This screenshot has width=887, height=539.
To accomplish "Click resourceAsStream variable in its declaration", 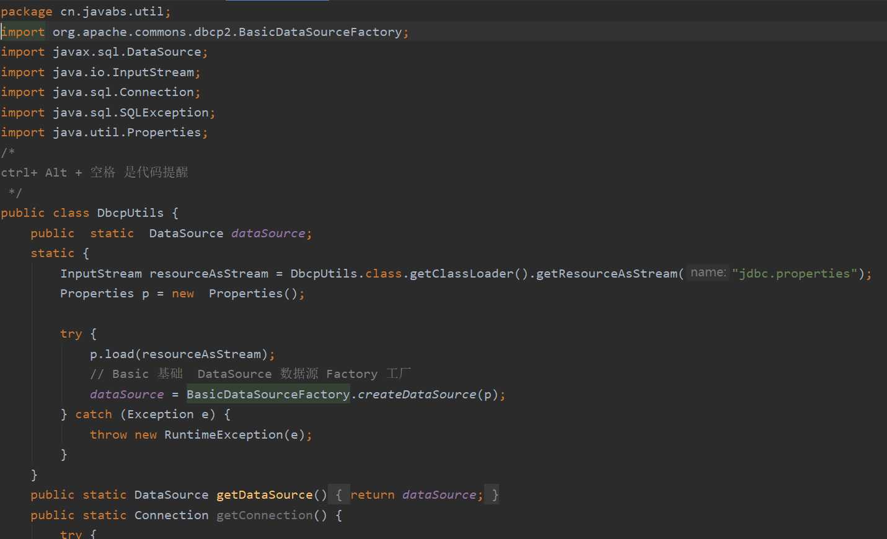I will pos(209,273).
